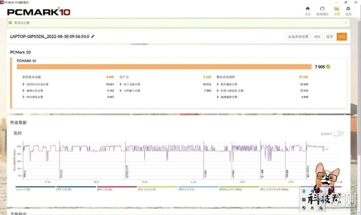
Task: Click the Compare (对比) button
Action: [317, 36]
